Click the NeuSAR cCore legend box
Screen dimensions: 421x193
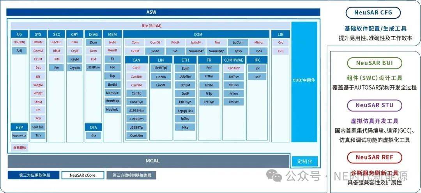point(82,175)
